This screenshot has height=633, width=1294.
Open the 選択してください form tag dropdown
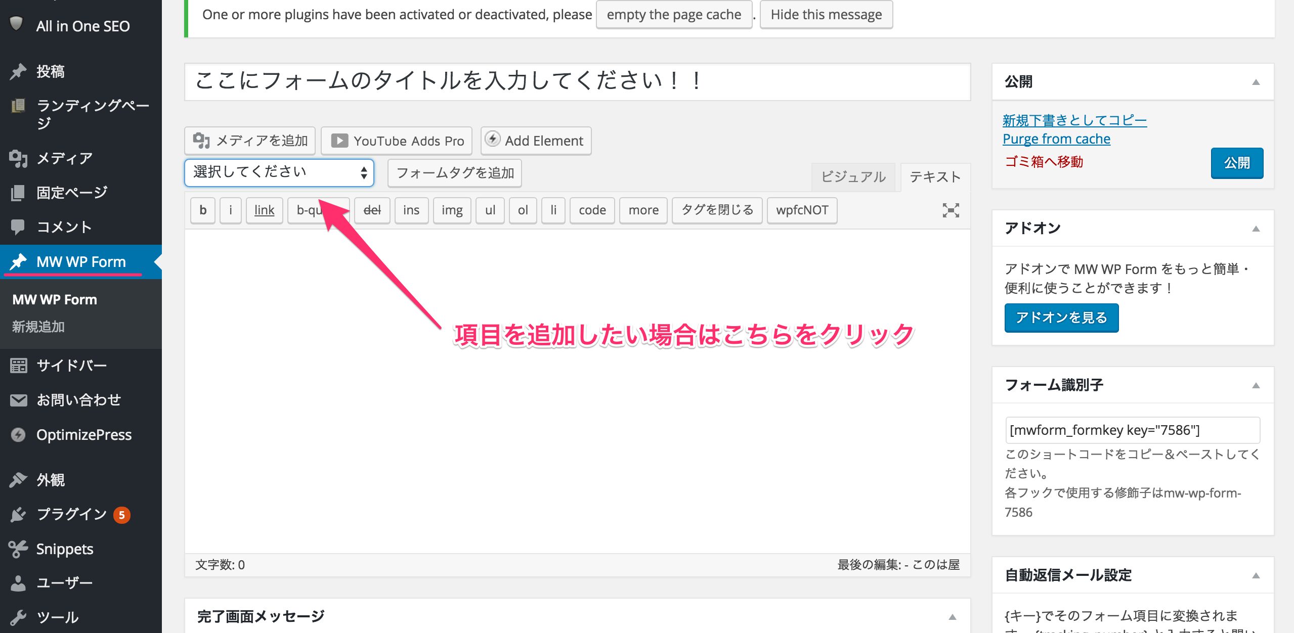point(279,173)
